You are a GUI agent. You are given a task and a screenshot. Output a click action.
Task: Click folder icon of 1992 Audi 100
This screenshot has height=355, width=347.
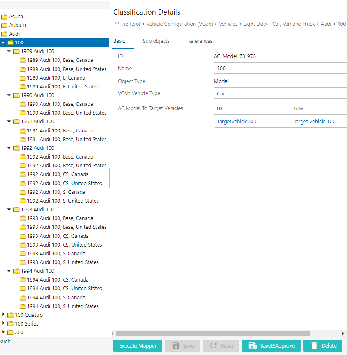[x=16, y=148]
